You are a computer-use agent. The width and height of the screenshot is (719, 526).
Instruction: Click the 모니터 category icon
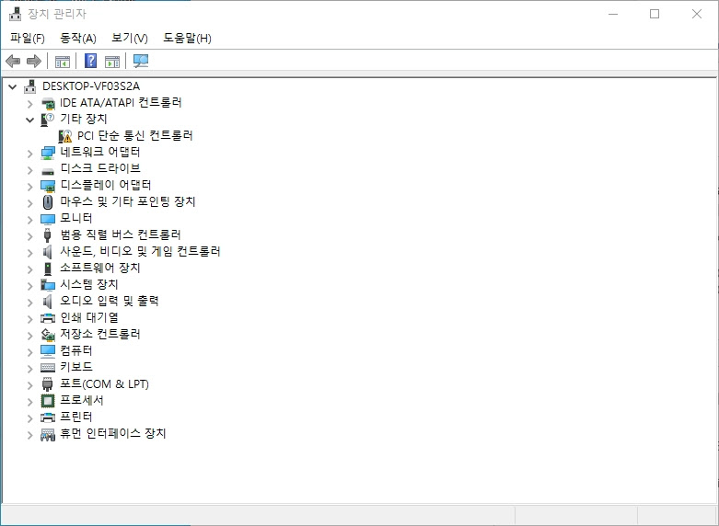(x=48, y=220)
